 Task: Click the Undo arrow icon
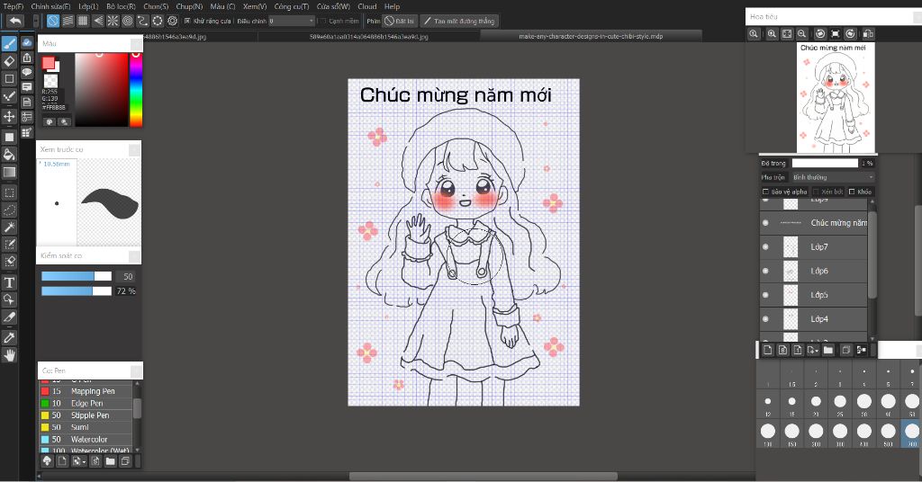(15, 22)
